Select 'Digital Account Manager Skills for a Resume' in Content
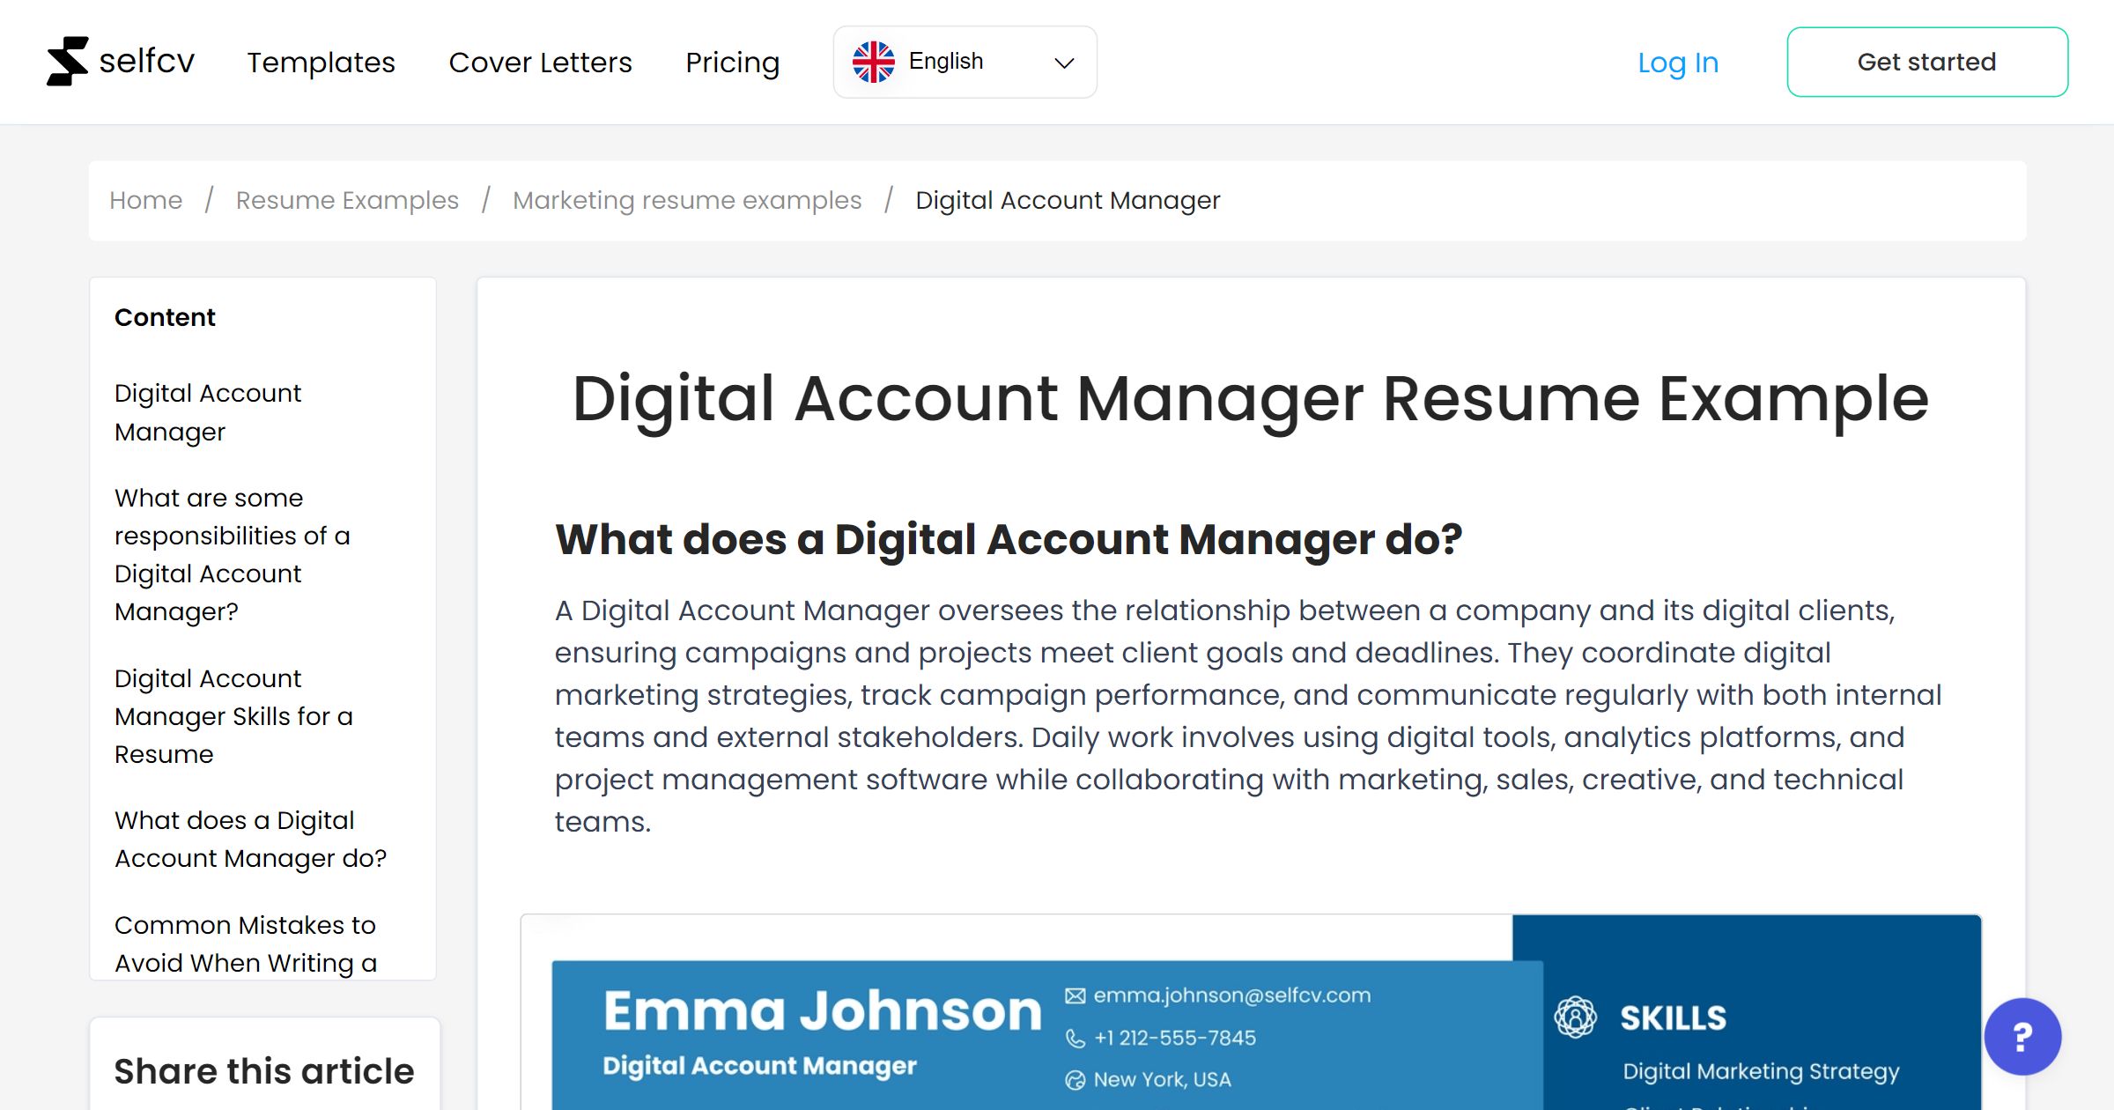2114x1110 pixels. (x=233, y=716)
